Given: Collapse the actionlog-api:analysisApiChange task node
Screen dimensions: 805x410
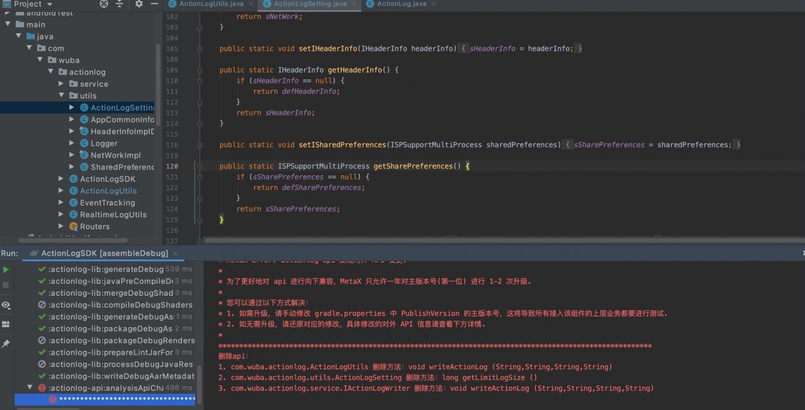Looking at the screenshot, I should pyautogui.click(x=30, y=388).
